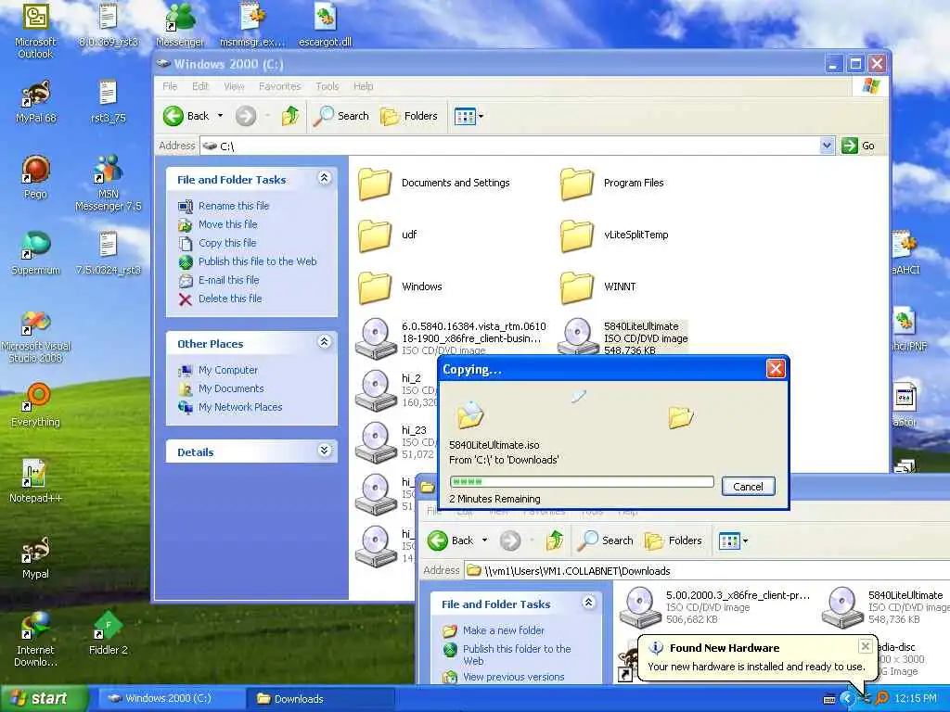Click the Downloads window address field
Image resolution: width=950 pixels, height=712 pixels.
point(706,570)
